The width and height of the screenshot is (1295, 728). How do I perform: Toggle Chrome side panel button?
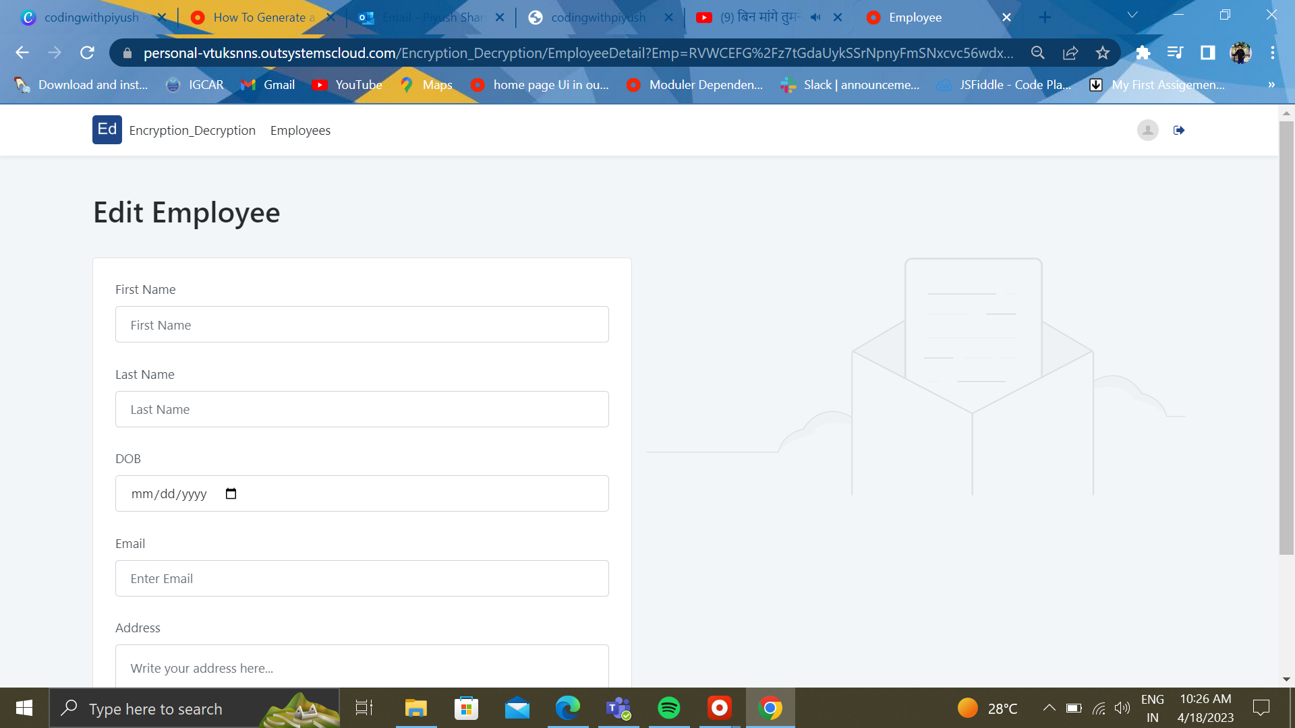tap(1207, 53)
